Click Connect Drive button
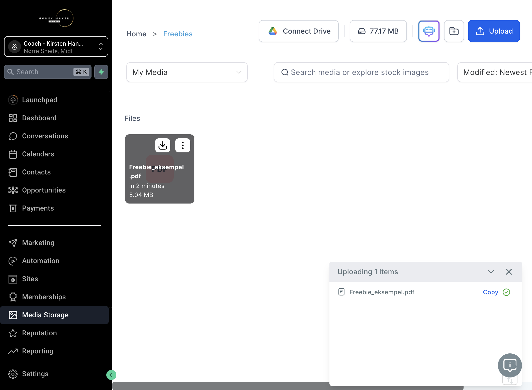 [x=299, y=31]
